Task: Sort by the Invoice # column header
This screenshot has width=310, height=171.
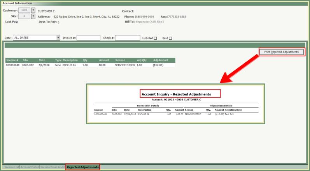Action: coord(12,60)
